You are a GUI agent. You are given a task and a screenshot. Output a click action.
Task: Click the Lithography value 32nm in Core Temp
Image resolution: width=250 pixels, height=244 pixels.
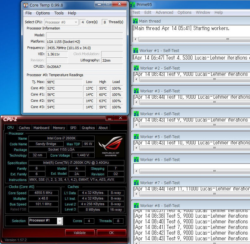[x=112, y=60]
